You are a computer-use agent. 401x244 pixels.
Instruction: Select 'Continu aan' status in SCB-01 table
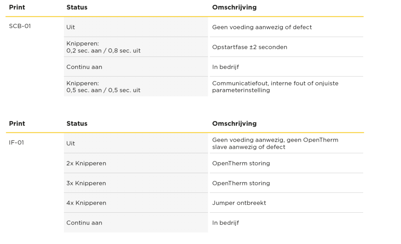(x=136, y=67)
